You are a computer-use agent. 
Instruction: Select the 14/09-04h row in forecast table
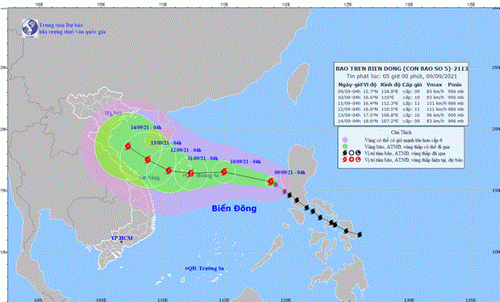point(401,122)
